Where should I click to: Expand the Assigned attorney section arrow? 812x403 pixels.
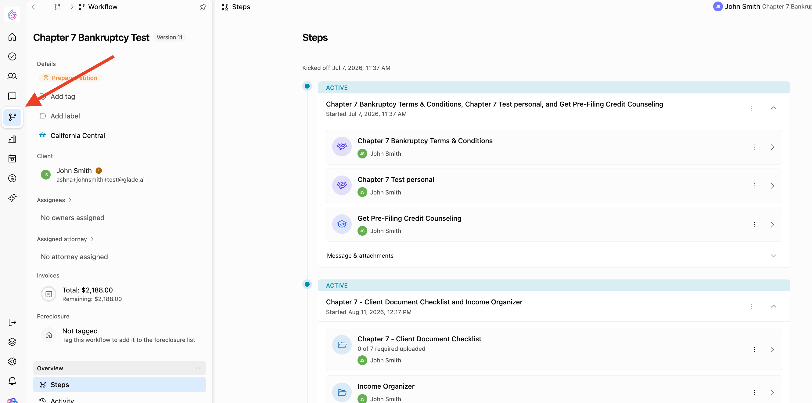point(92,239)
